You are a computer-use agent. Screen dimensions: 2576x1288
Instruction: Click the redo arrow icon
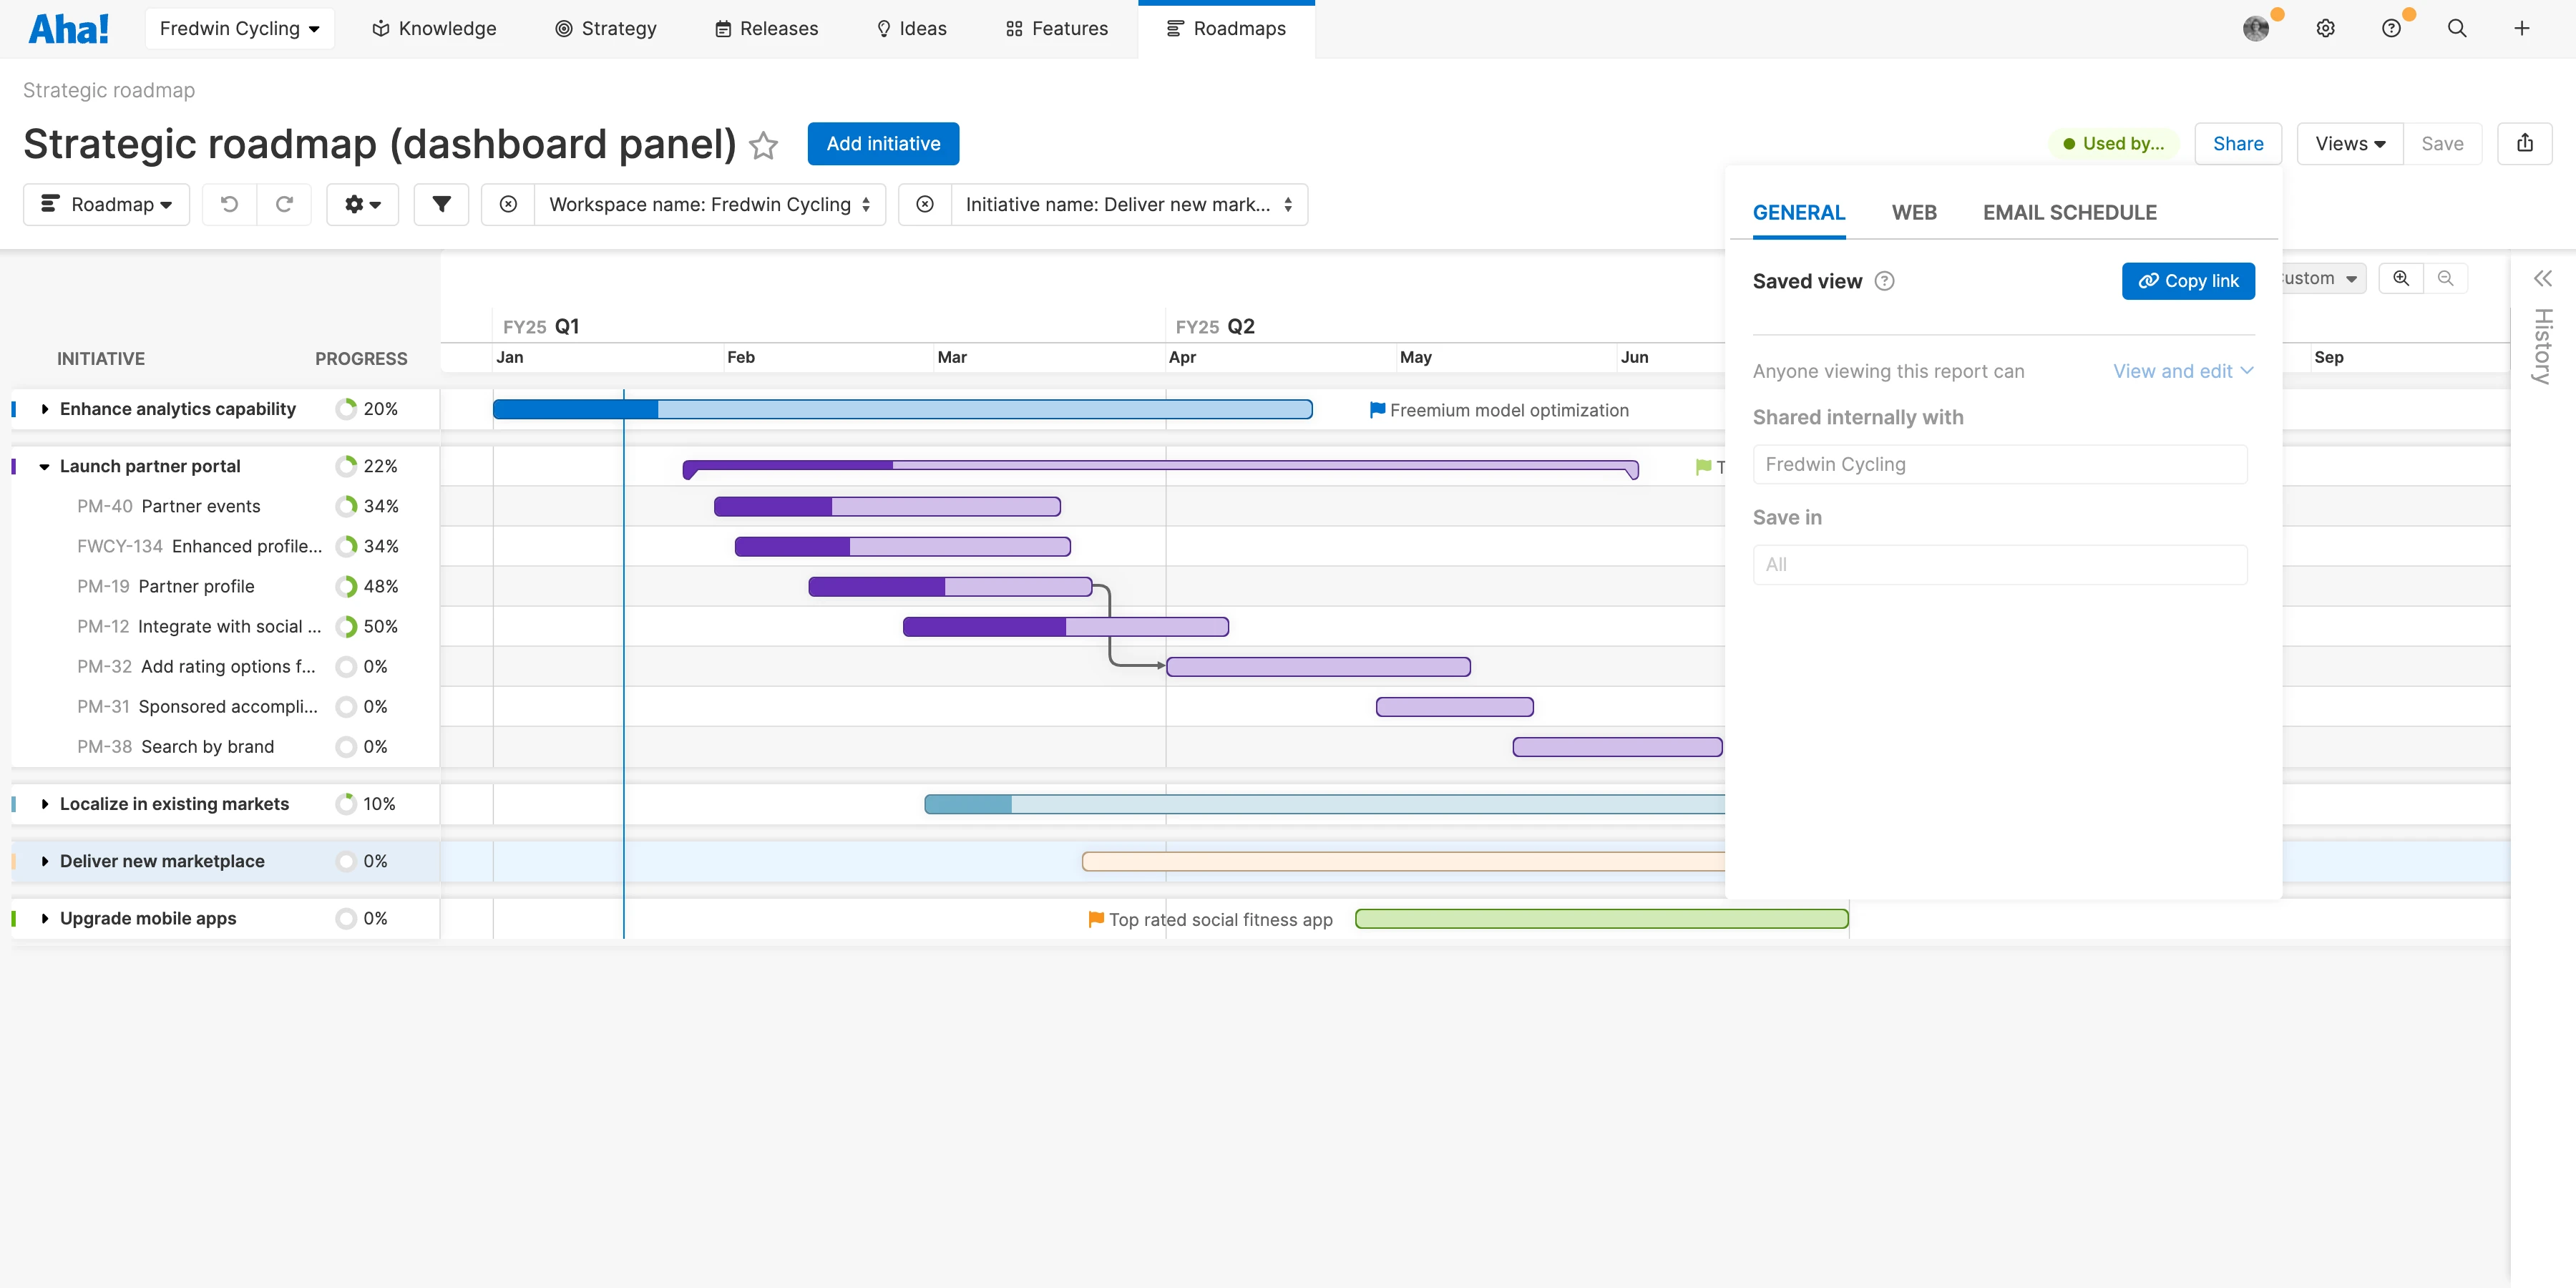[285, 204]
